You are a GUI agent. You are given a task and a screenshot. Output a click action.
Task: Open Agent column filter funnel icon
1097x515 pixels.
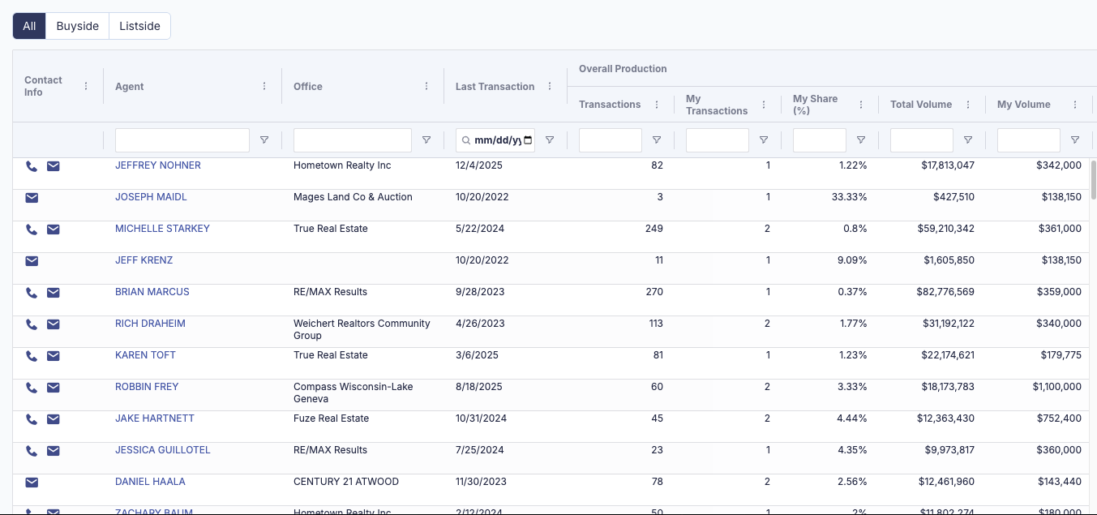264,140
